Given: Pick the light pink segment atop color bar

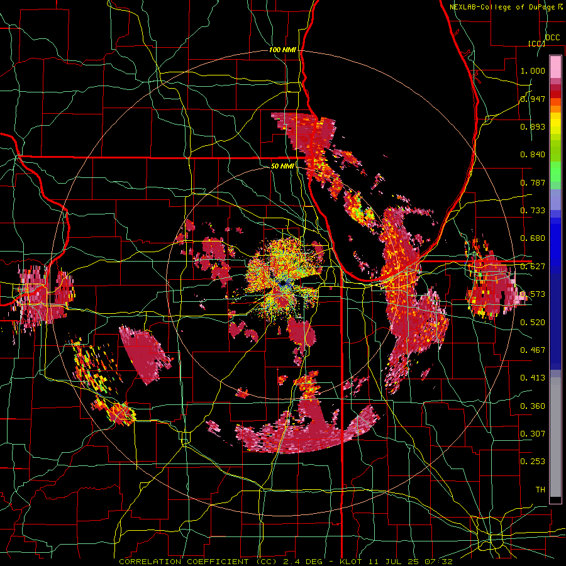Looking at the screenshot, I should click(x=555, y=67).
